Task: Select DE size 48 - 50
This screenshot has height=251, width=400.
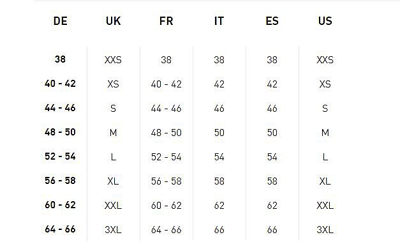Action: tap(60, 132)
